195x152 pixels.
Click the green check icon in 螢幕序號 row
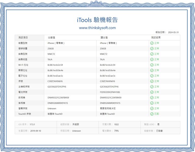click(x=152, y=109)
